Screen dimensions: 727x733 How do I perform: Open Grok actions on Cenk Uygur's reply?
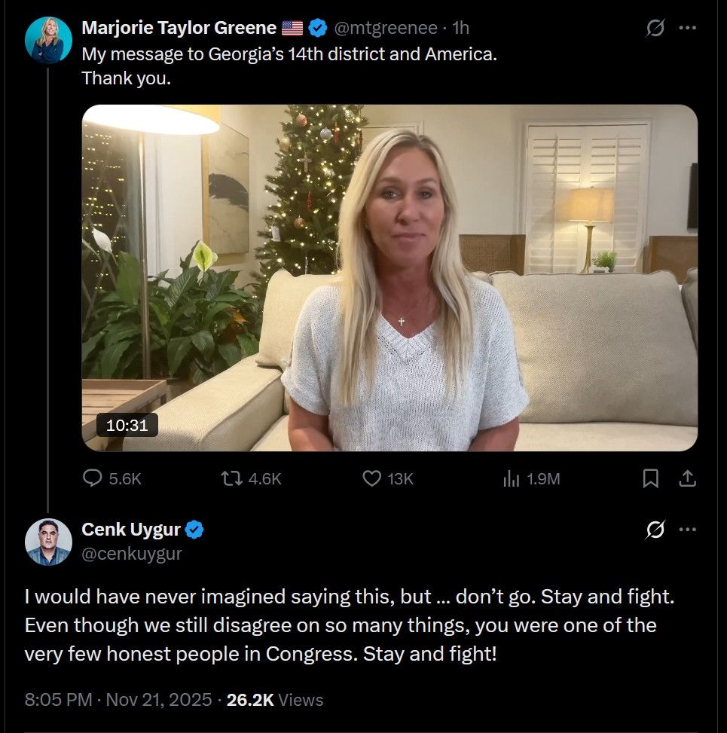[655, 529]
